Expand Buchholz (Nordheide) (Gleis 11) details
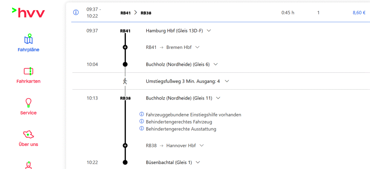 tap(218, 98)
